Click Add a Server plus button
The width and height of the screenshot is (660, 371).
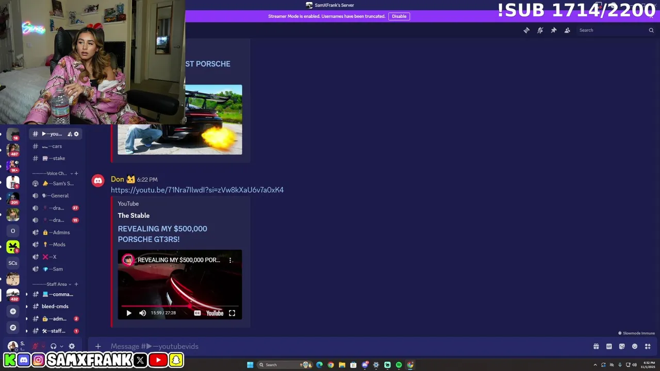click(13, 311)
